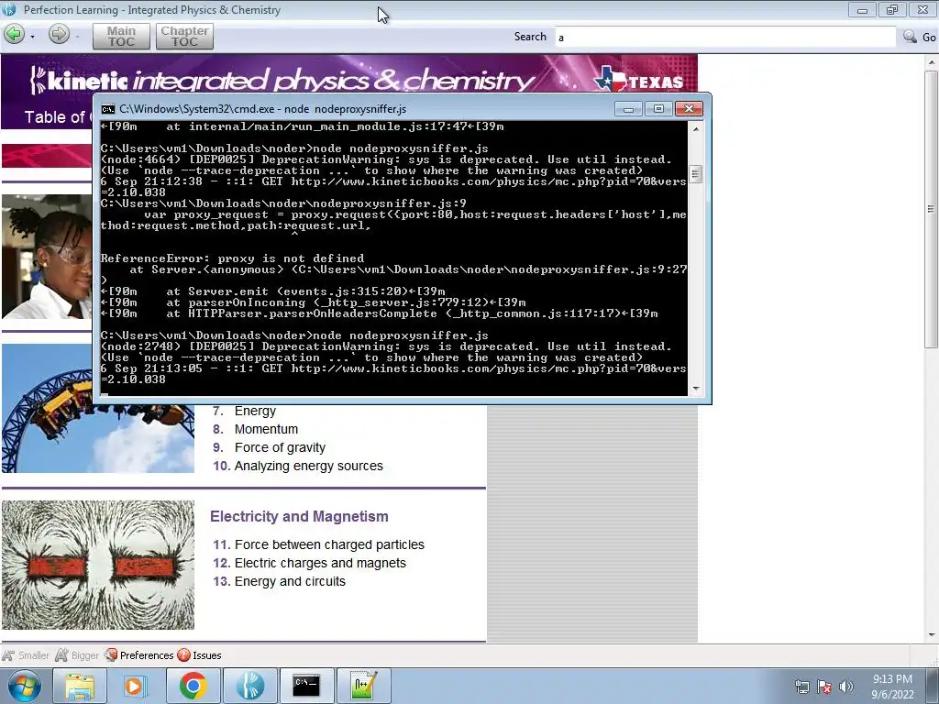Viewport: 939px width, 704px height.
Task: Click the cmd window scrollbar thumb
Action: (695, 174)
